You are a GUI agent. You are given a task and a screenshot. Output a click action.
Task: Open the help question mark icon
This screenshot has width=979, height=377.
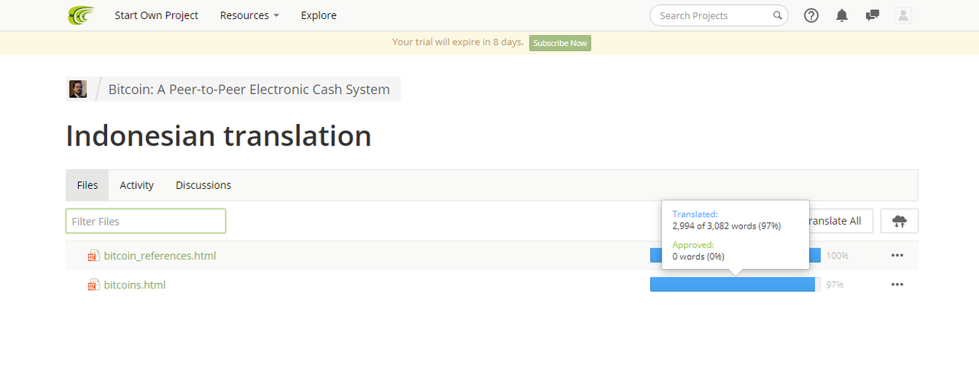811,15
